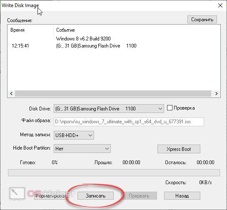The width and height of the screenshot is (227, 210).
Task: Open Xpress Boot options
Action: [x=179, y=149]
